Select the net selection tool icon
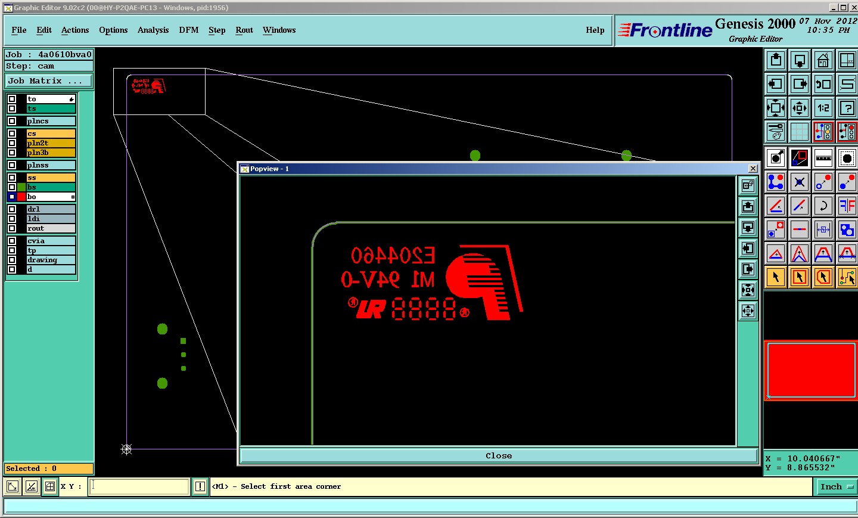The width and height of the screenshot is (858, 518). click(x=847, y=277)
